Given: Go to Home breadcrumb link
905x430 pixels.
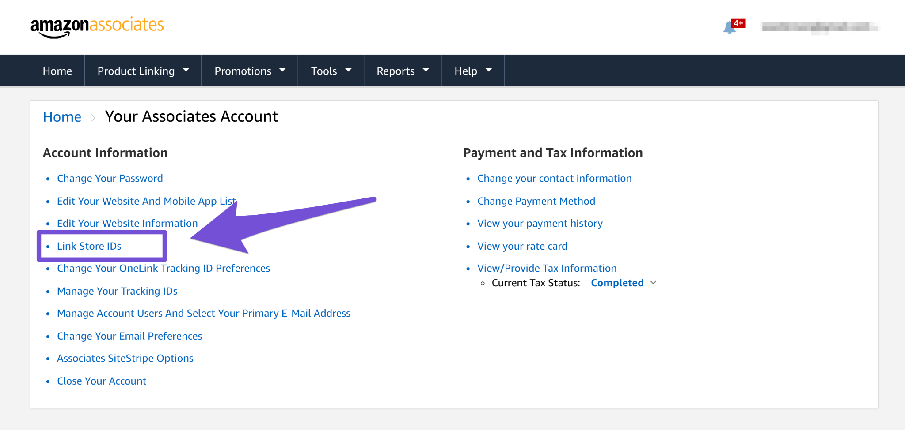Looking at the screenshot, I should pyautogui.click(x=62, y=117).
